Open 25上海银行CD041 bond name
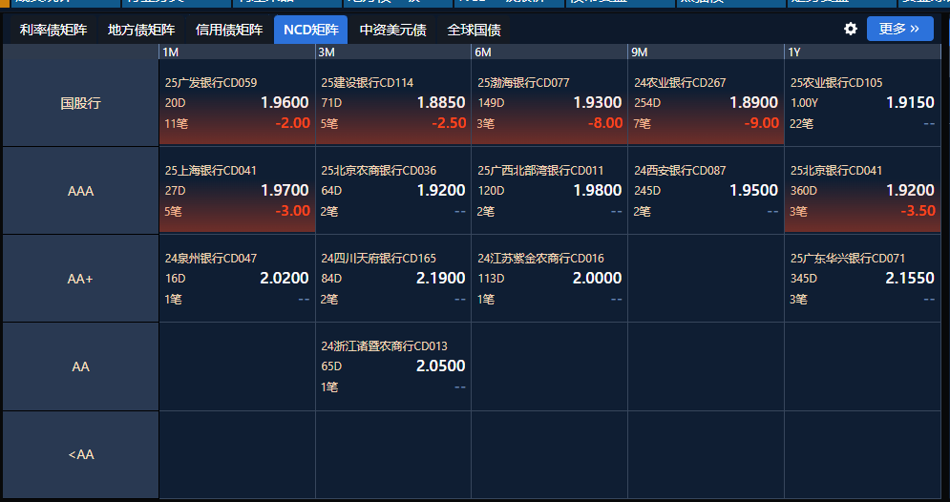The height and width of the screenshot is (502, 950). [211, 170]
